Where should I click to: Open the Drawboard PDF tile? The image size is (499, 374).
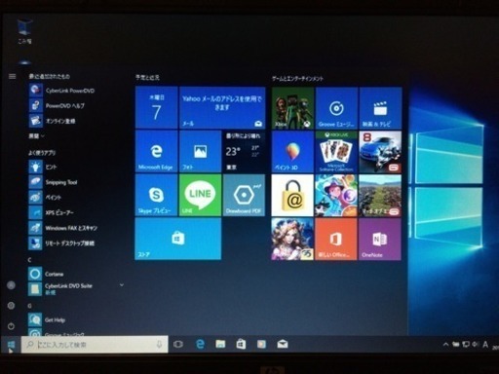click(244, 195)
